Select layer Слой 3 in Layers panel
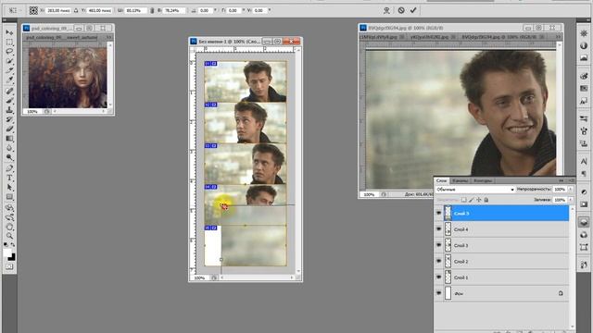Image resolution: width=593 pixels, height=333 pixels. point(506,245)
